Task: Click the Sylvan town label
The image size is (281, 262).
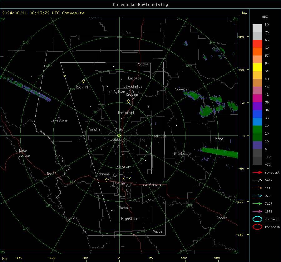Action: (119, 92)
